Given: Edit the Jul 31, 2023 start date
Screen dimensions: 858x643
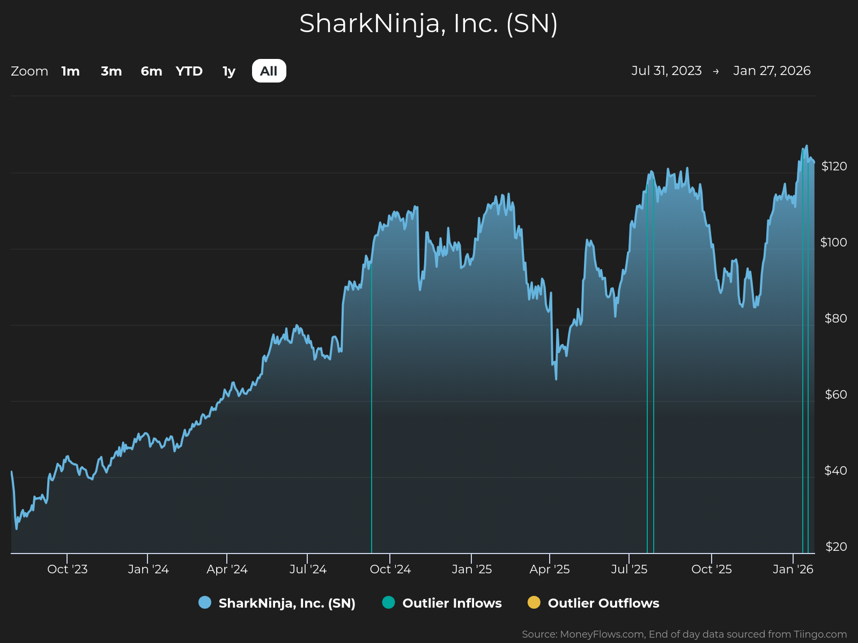Looking at the screenshot, I should point(667,71).
